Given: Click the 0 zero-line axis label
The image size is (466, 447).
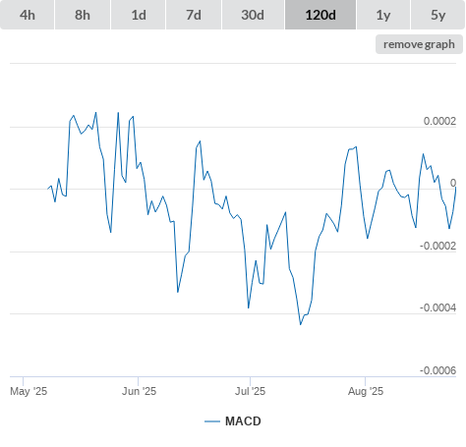Looking at the screenshot, I should 453,183.
